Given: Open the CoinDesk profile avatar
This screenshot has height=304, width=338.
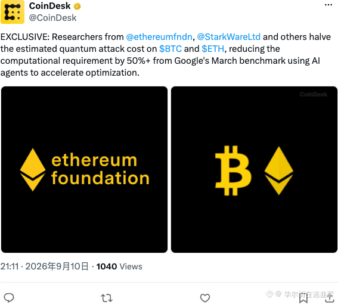Looking at the screenshot, I should (13, 11).
